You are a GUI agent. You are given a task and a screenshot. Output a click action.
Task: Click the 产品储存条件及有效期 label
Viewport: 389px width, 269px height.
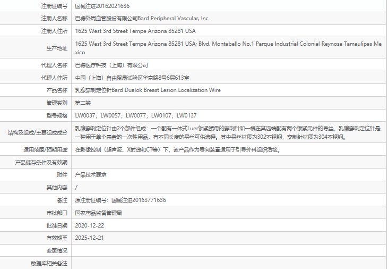(41, 163)
